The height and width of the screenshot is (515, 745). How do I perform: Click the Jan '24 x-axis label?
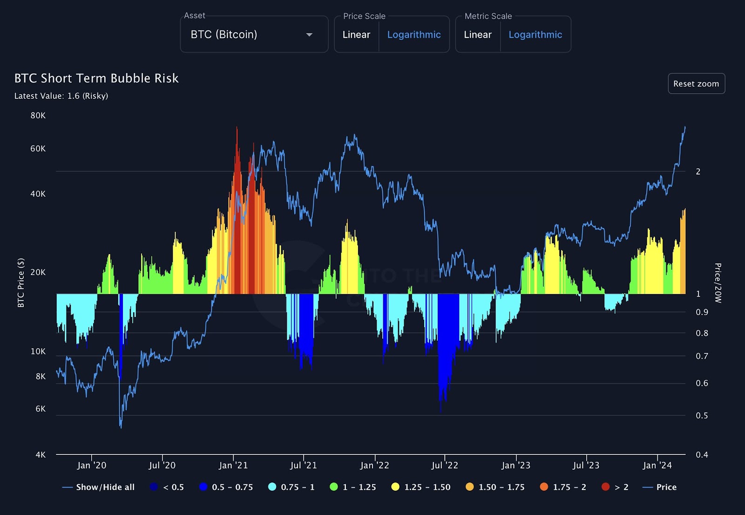[657, 465]
